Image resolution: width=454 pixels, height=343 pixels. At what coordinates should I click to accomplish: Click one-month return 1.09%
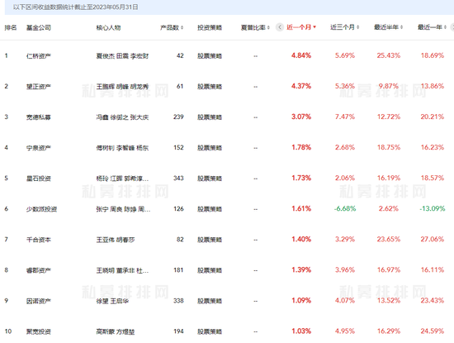click(x=301, y=300)
